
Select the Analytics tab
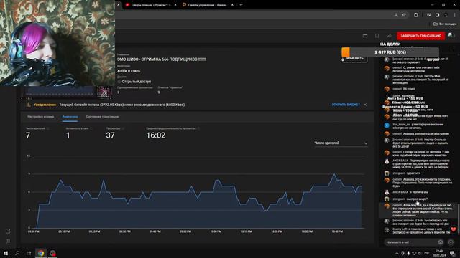pos(70,116)
